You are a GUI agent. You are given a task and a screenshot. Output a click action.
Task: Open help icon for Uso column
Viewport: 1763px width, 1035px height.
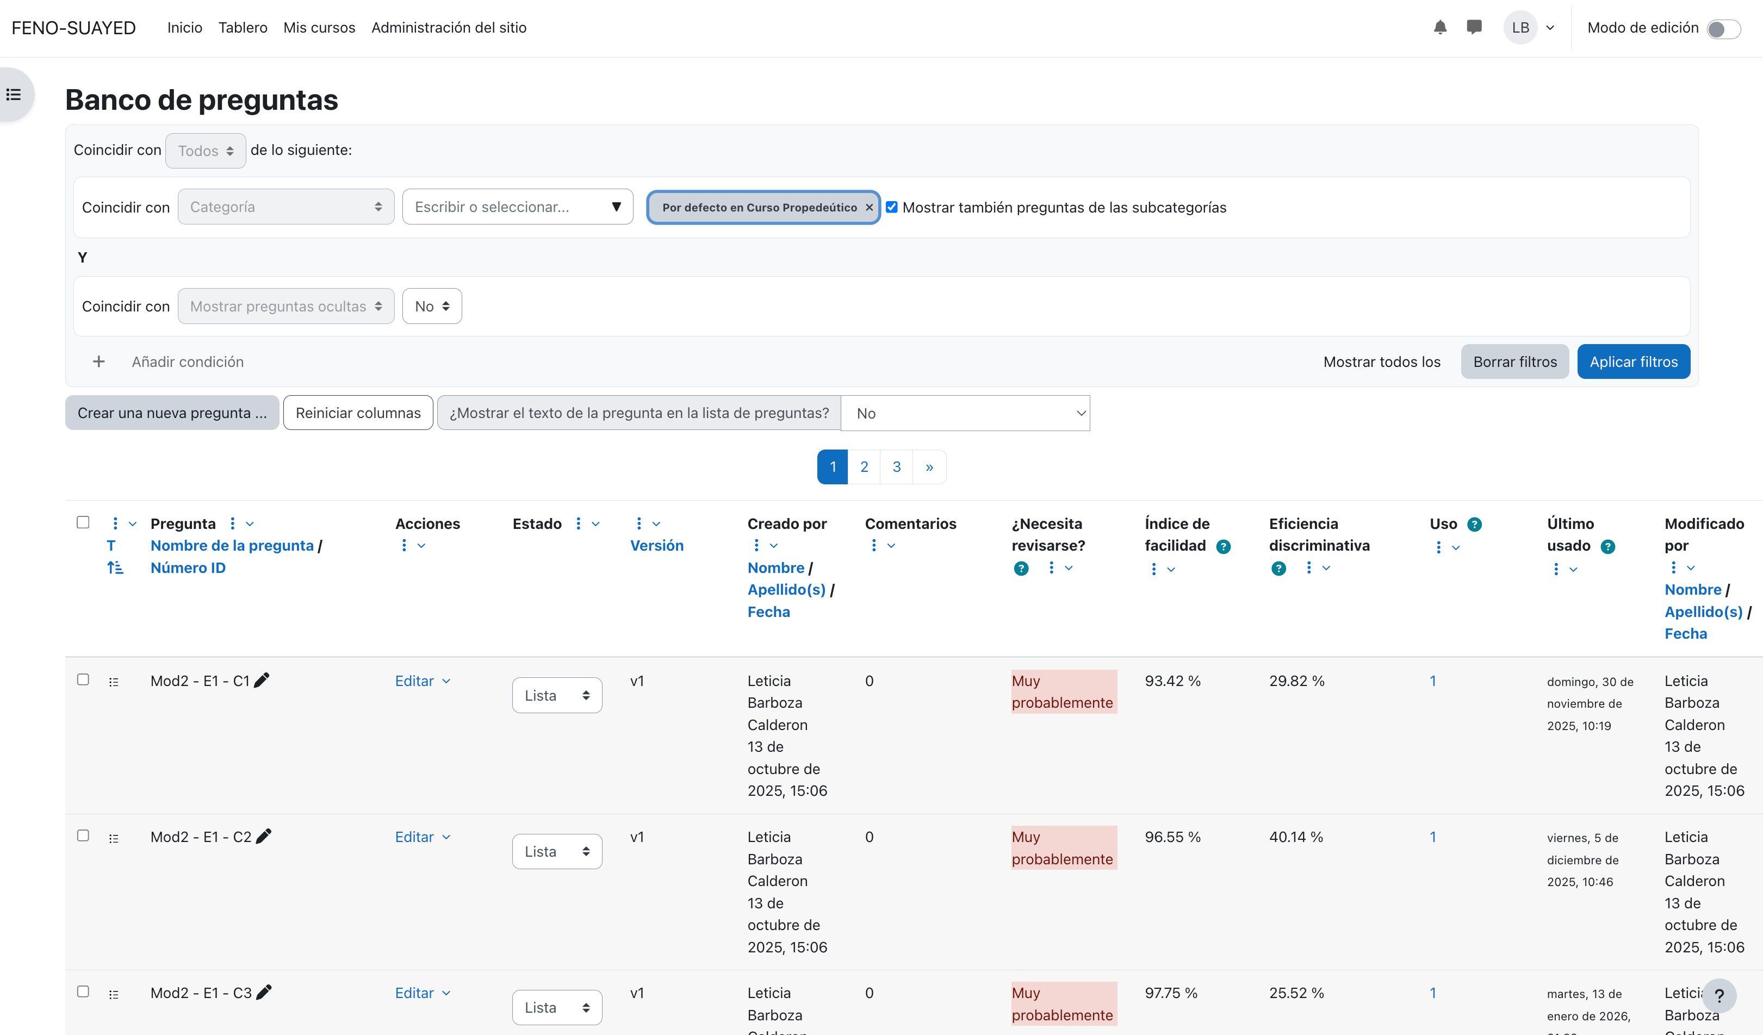[1474, 525]
